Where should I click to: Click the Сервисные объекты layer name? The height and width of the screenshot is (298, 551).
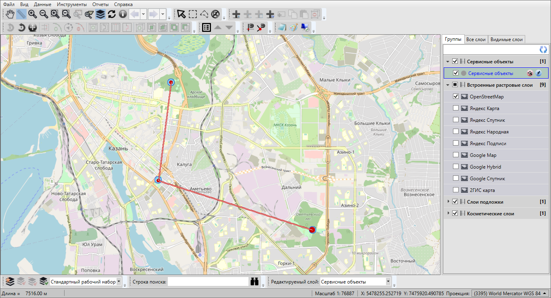[490, 73]
